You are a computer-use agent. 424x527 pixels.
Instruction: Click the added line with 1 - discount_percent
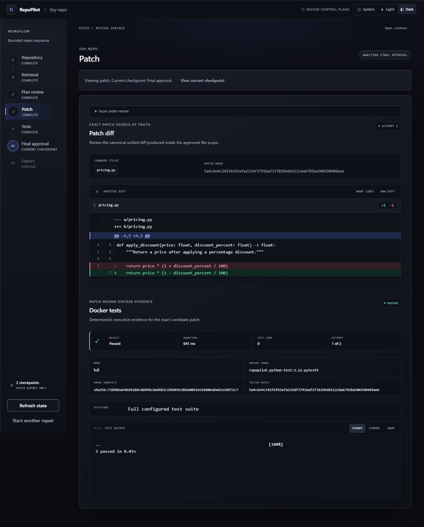pos(245,273)
